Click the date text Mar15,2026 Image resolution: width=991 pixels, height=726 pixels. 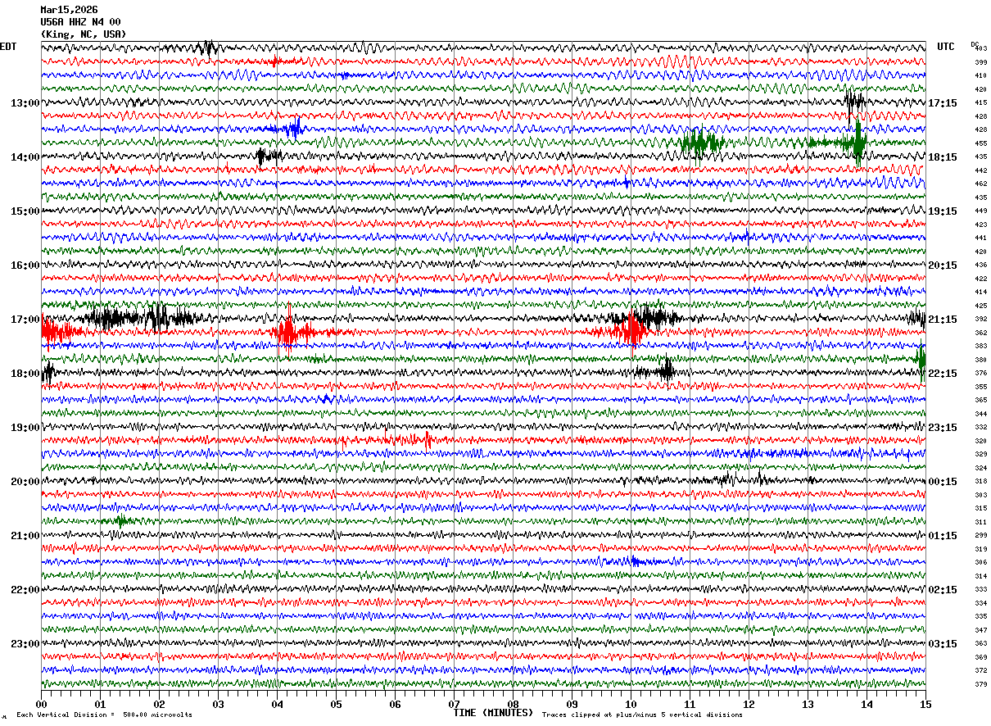[x=69, y=10]
